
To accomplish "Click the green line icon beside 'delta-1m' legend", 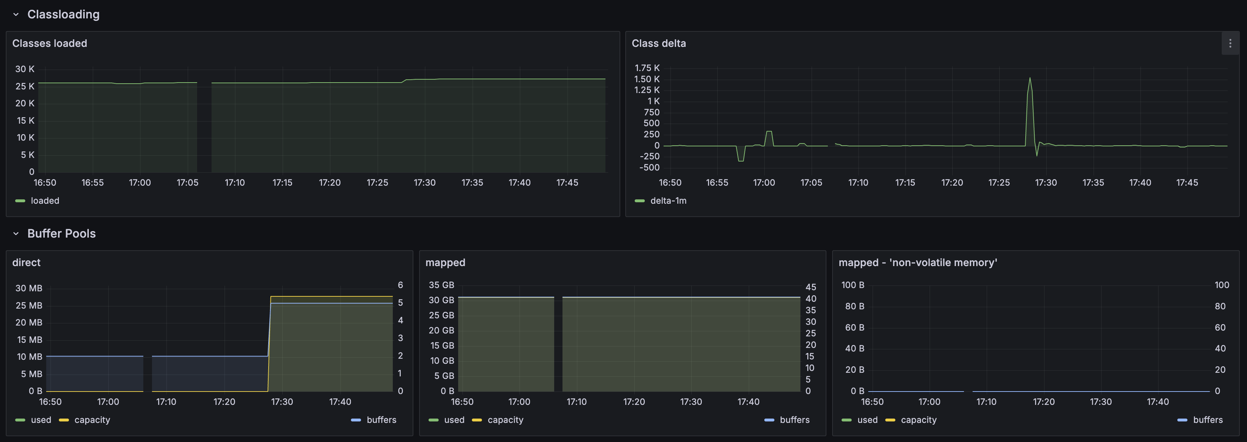I will pyautogui.click(x=640, y=200).
